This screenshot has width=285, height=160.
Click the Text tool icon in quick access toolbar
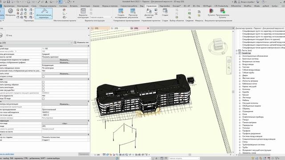click(46, 2)
